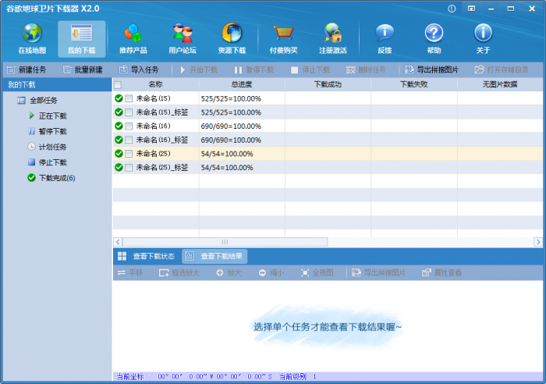Click 导出拼接图片 in the lower toolbar
The height and width of the screenshot is (384, 546).
point(378,272)
